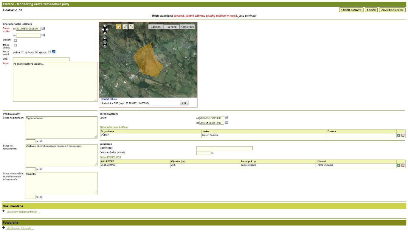408x237 pixels.
Task: Edit the 2544-0321/05 parcel row
Action: 399,165
